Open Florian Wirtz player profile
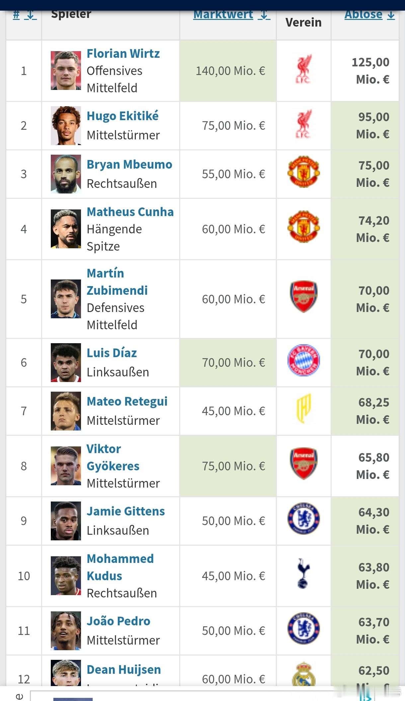405x701 pixels. tap(123, 53)
